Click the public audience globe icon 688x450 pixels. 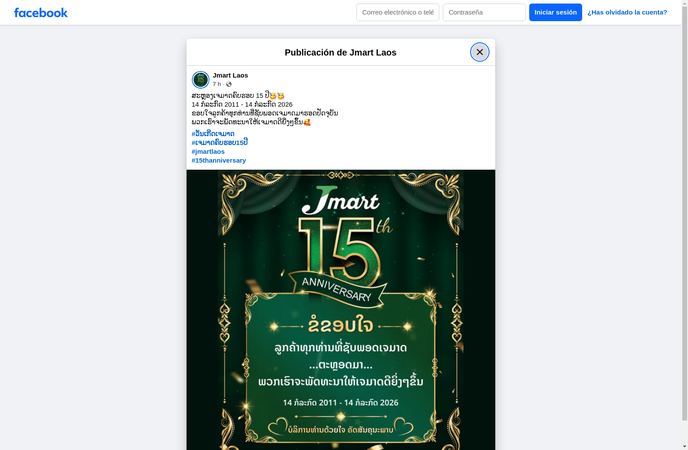[x=229, y=84]
